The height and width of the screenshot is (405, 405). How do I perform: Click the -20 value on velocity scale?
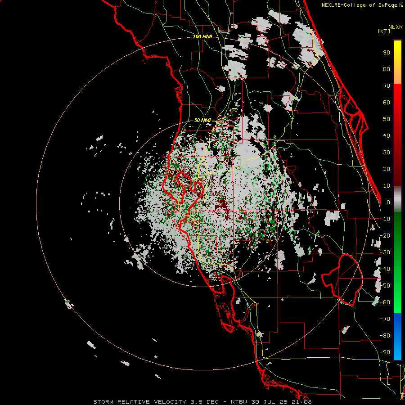[x=385, y=236]
